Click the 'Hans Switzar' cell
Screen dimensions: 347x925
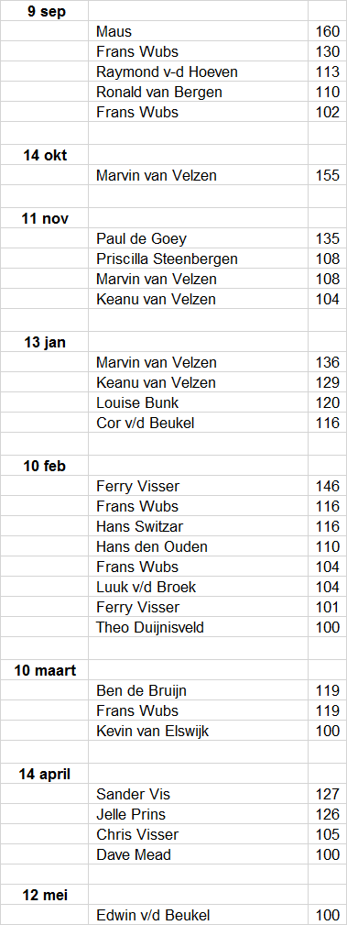(x=198, y=526)
